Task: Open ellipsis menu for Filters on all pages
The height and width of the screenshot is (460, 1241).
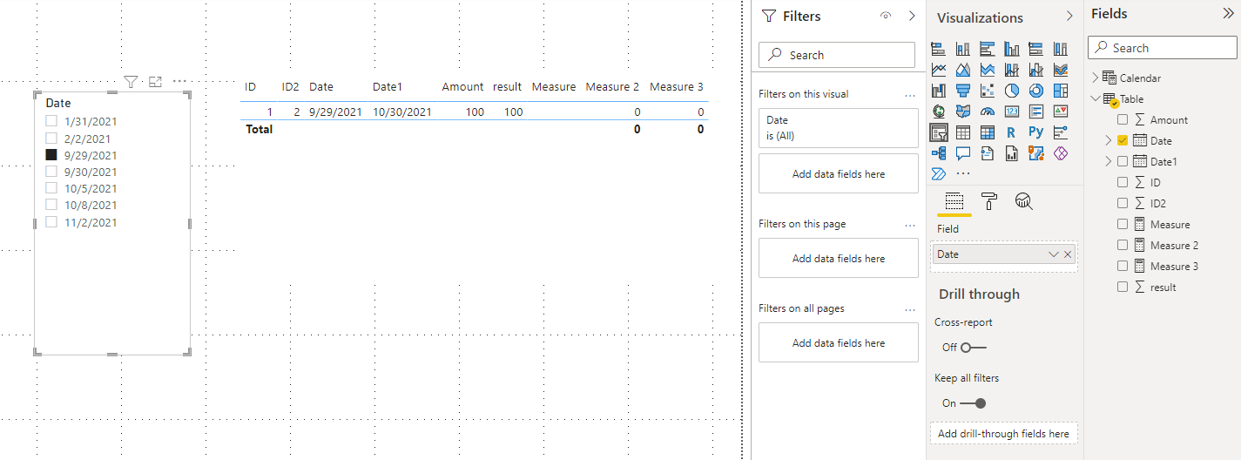Action: click(x=910, y=308)
